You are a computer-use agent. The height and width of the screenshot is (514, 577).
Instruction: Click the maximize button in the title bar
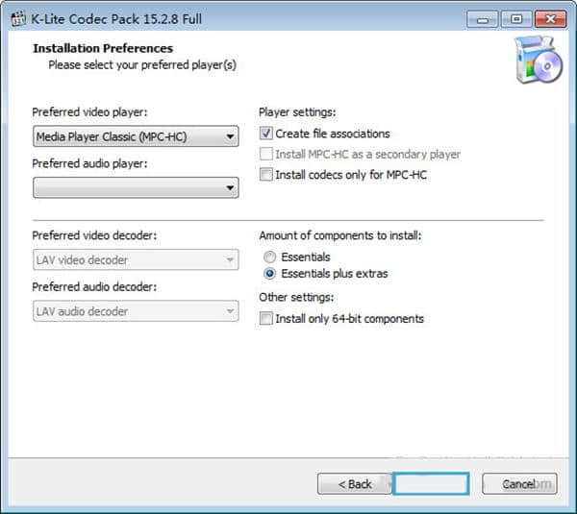515,18
